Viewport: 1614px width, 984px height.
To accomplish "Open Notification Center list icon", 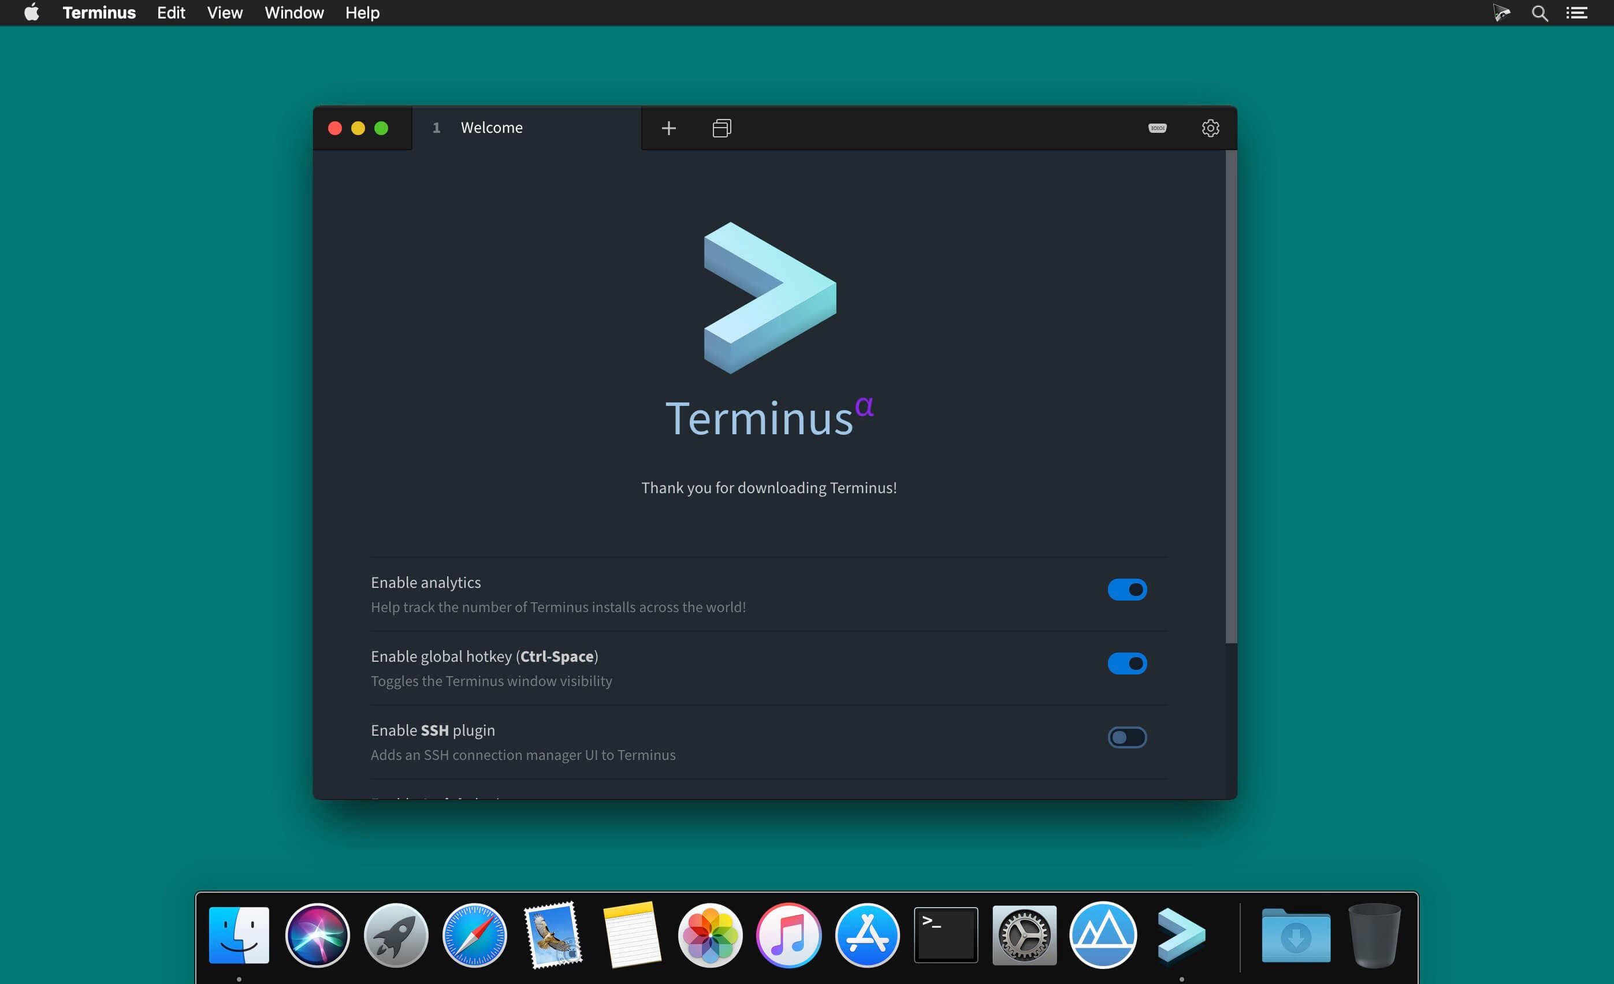I will point(1576,13).
